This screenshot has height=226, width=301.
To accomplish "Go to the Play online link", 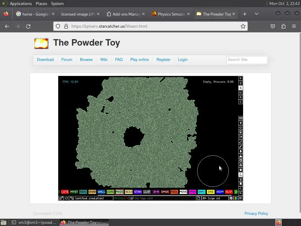I will click(x=139, y=59).
